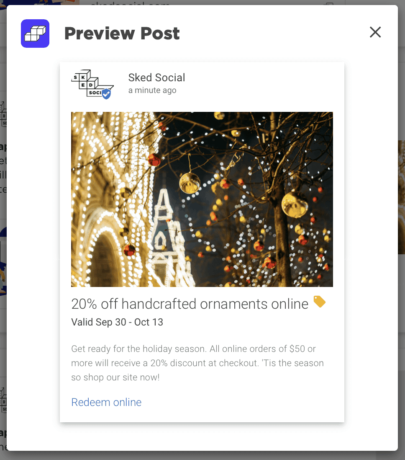Click the Valid Sep 30 - Oct 13 text
Image resolution: width=405 pixels, height=460 pixels.
pos(117,322)
